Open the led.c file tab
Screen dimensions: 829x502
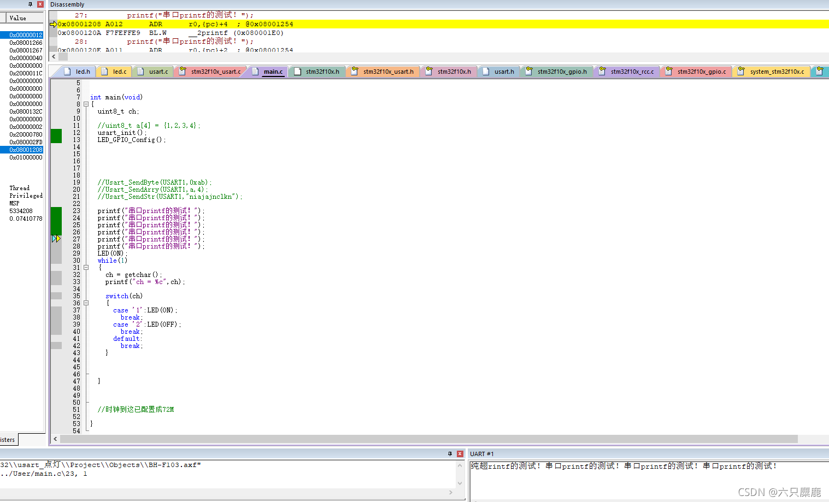(x=114, y=72)
